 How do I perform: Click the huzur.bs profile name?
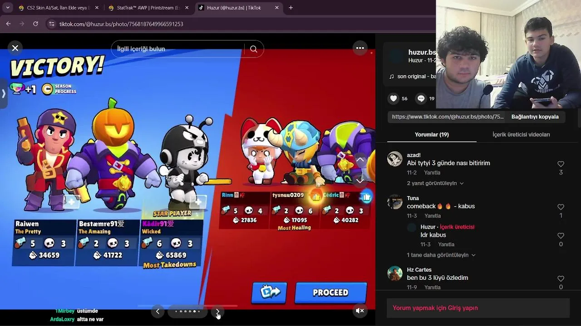tap(422, 52)
